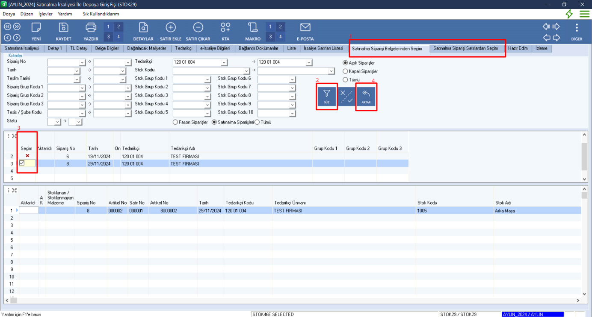The image size is (592, 317).
Task: Remove a row with SATIR ÇIKAR
Action: [x=198, y=32]
